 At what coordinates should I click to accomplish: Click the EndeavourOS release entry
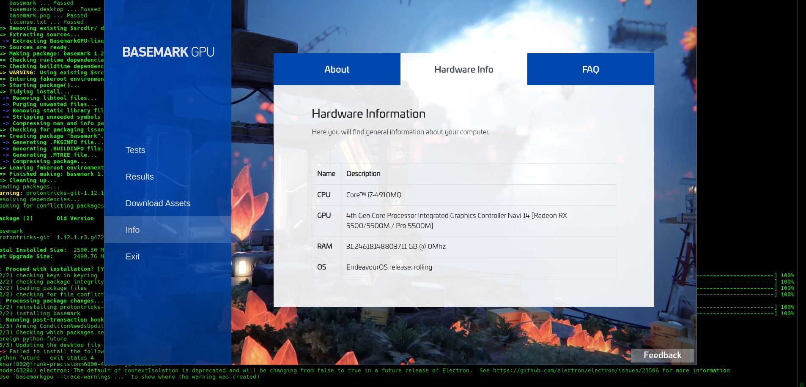(389, 267)
